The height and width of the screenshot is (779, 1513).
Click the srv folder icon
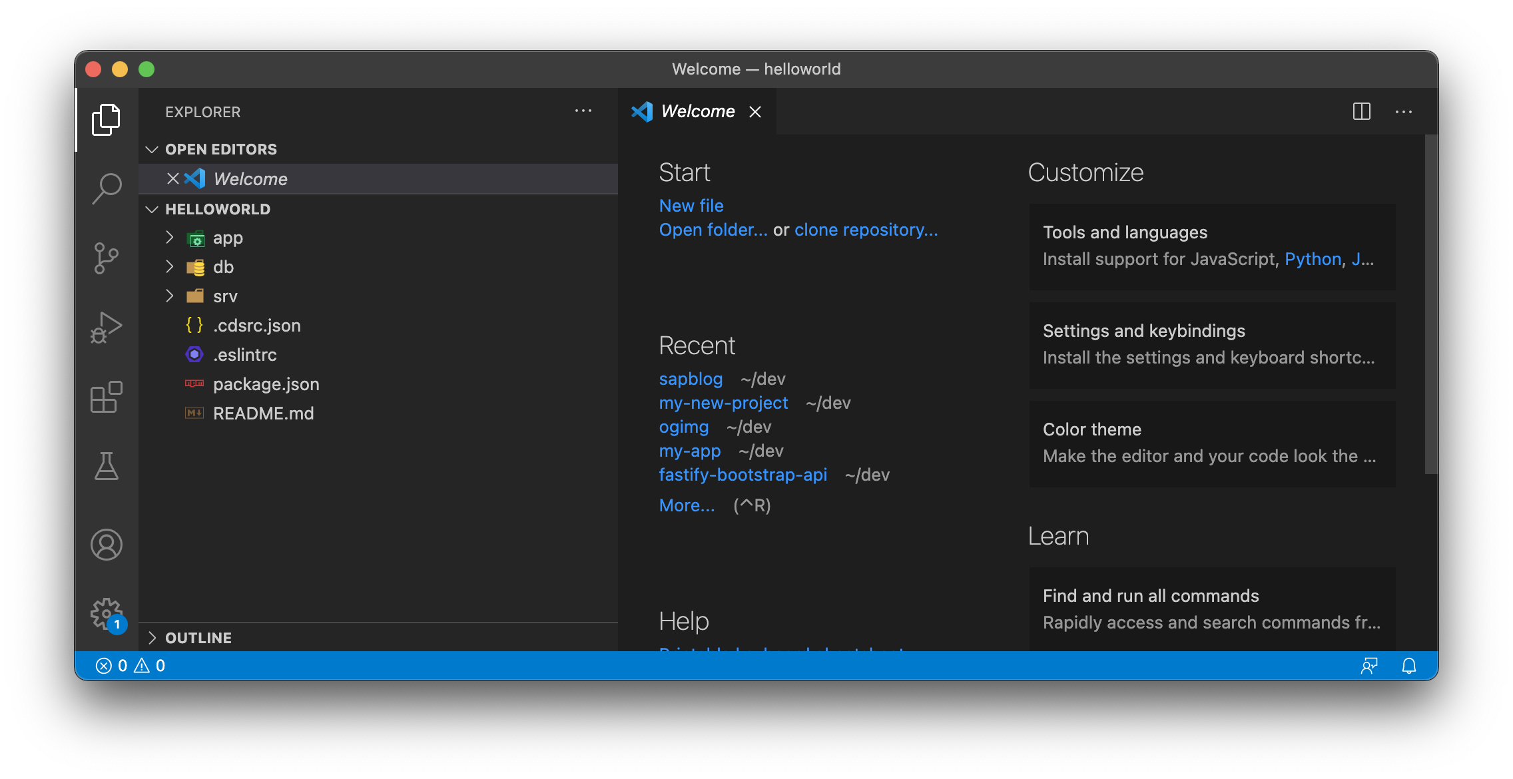[195, 296]
